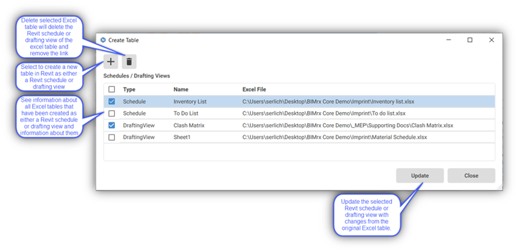517x252 pixels.
Task: Check the To Do List row checkbox
Action: [x=112, y=113]
